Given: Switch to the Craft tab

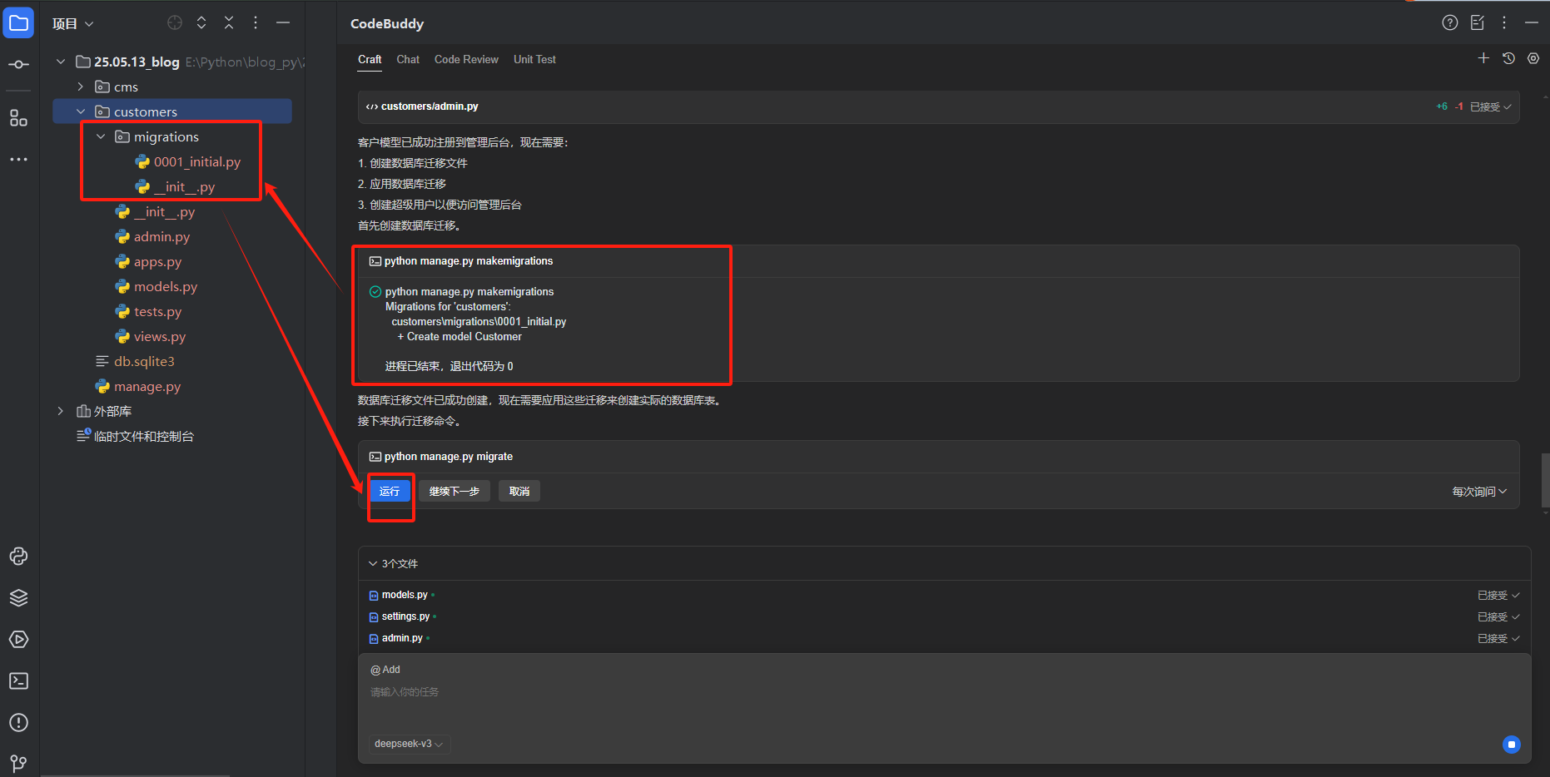Looking at the screenshot, I should coord(370,60).
